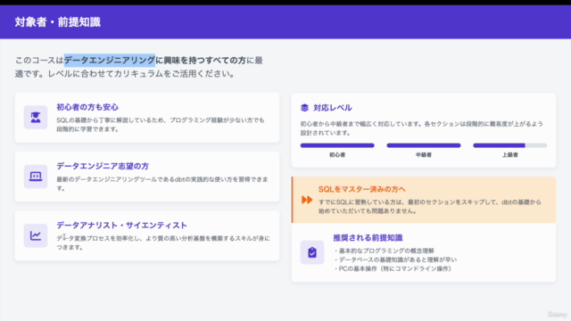This screenshot has width=571, height=321.
Task: Click the highlighted text データエンジニアリング
Action: (109, 60)
